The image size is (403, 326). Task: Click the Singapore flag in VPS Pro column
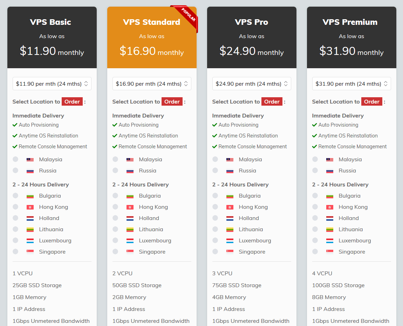pos(230,252)
